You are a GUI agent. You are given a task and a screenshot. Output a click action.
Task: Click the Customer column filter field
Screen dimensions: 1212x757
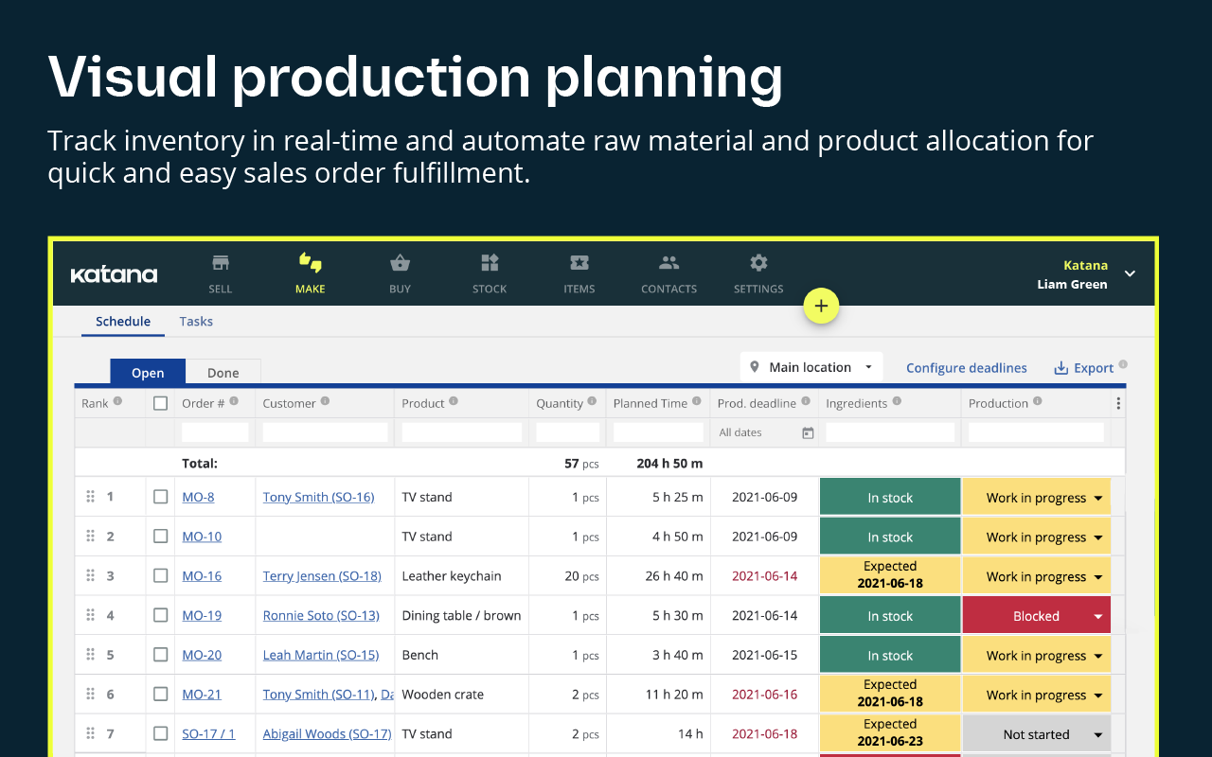[x=325, y=432]
